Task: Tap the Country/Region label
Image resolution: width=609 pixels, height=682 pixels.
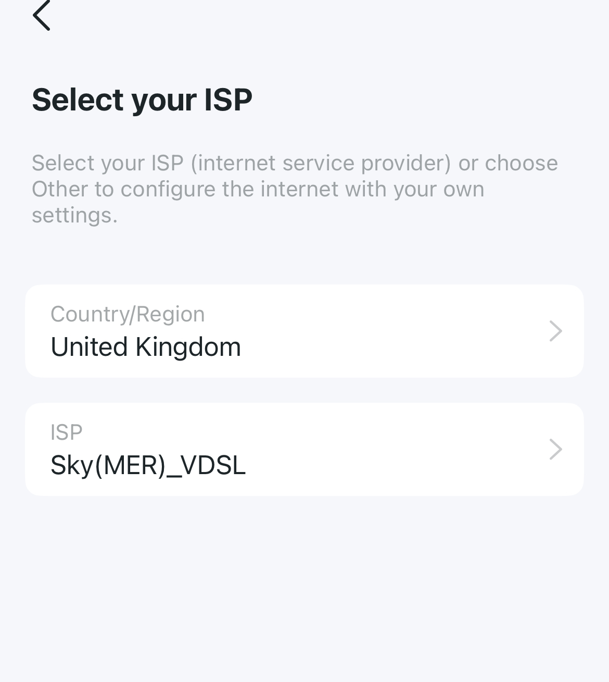Action: click(x=127, y=313)
